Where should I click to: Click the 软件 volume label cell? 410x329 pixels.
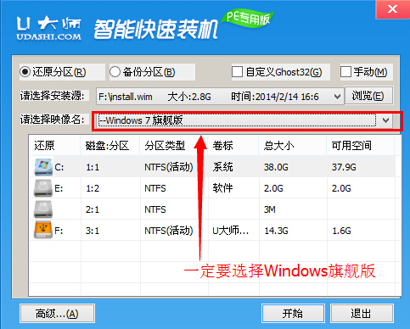[222, 188]
